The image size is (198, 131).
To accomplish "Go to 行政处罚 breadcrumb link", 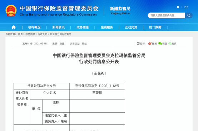I will 43,34.
